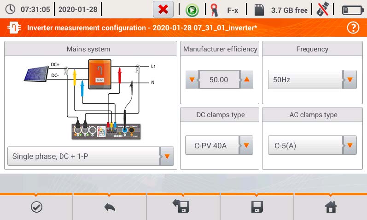Click the crossed-out USB stick icon
The height and width of the screenshot is (220, 367).
point(323,10)
